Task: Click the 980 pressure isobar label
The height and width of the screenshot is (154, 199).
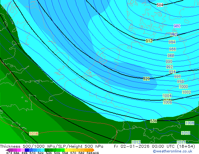Action: point(177,26)
